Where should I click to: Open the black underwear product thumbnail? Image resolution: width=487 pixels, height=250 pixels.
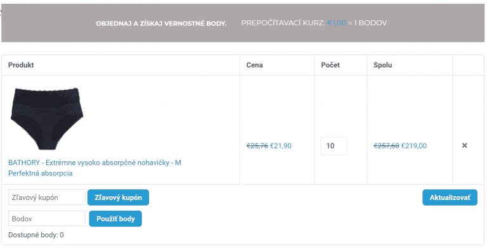tap(47, 119)
